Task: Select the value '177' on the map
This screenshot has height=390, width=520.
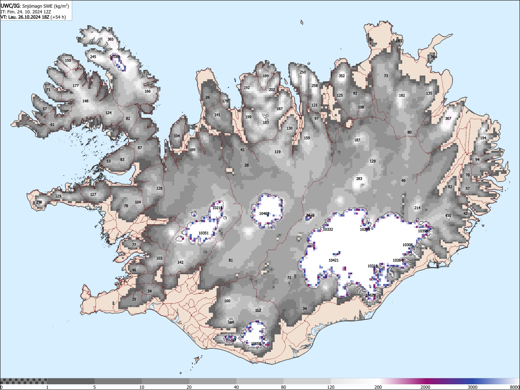Action: tap(76, 86)
